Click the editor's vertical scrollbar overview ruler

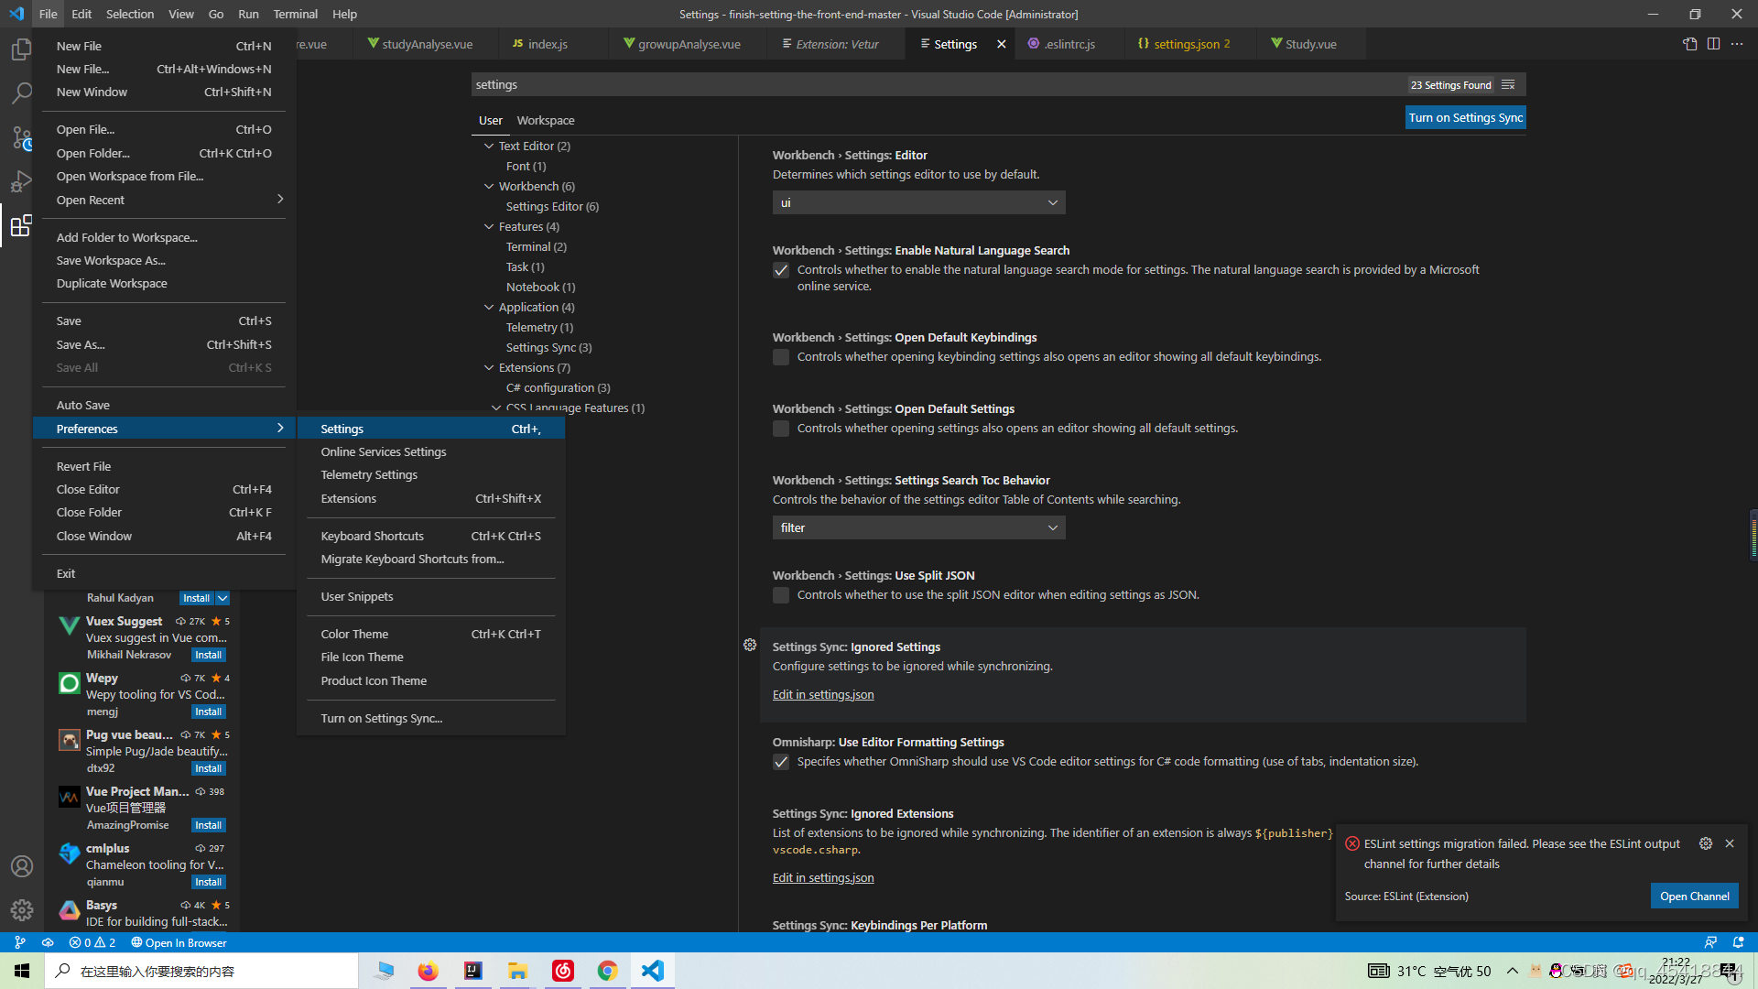(1753, 536)
